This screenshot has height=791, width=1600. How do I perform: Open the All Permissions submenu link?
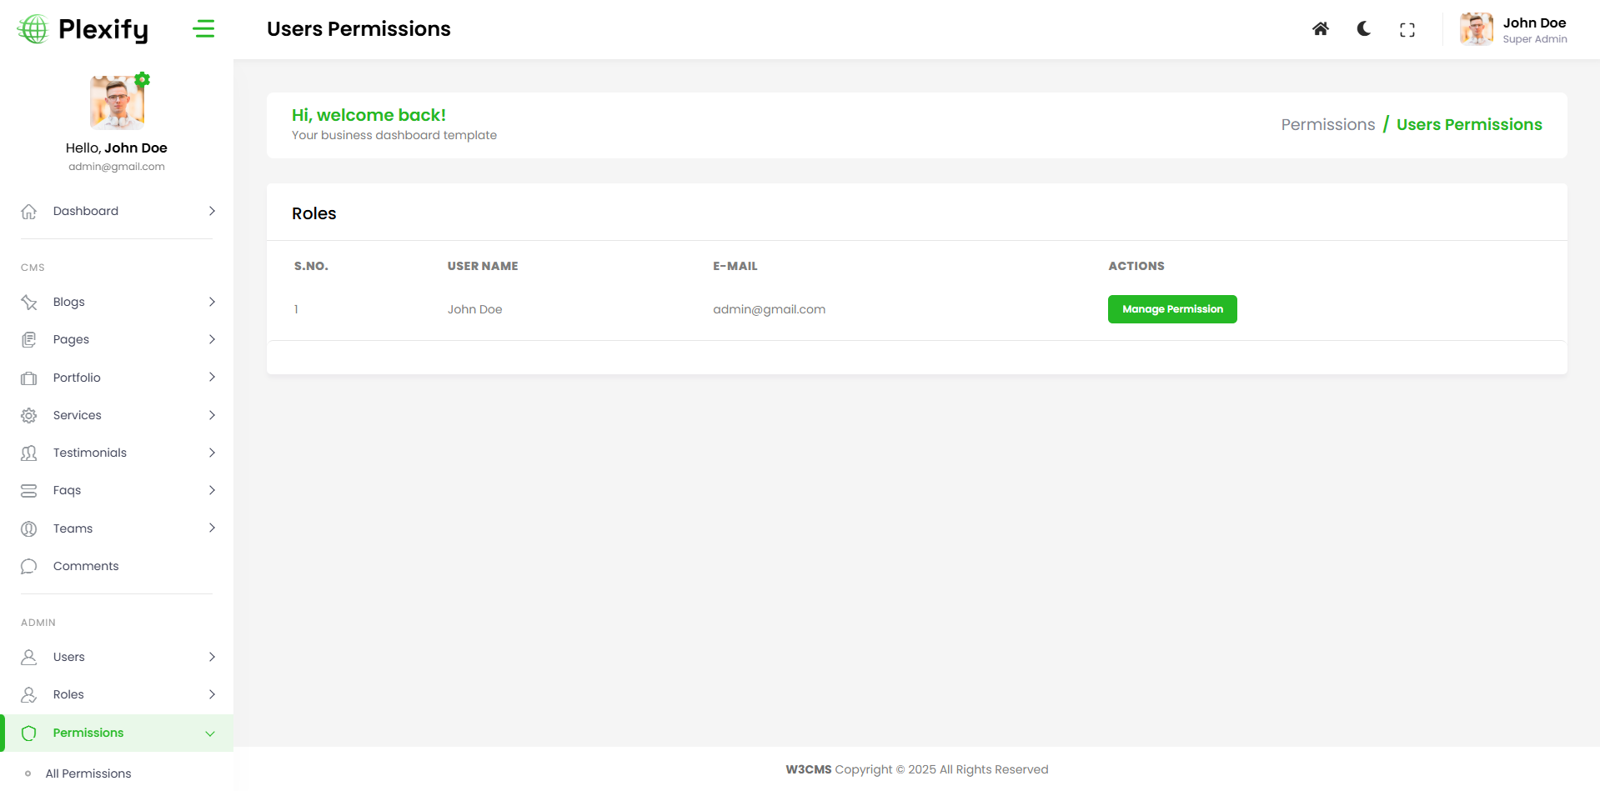click(x=88, y=773)
